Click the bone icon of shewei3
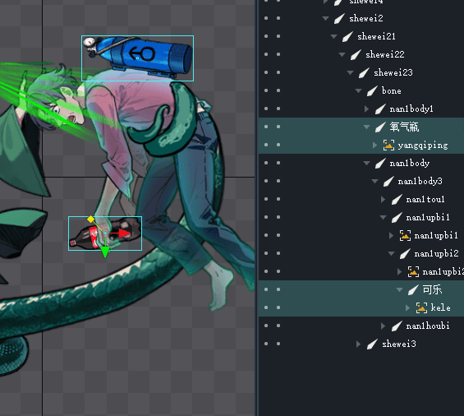Image resolution: width=464 pixels, height=416 pixels. pos(372,344)
